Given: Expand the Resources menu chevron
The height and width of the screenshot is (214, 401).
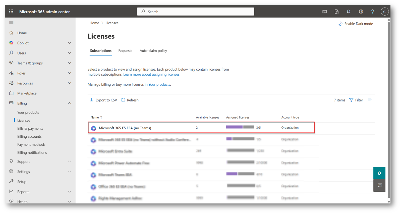Looking at the screenshot, I should pos(70,83).
